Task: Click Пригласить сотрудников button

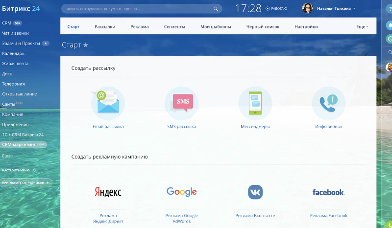Action: pos(26,183)
